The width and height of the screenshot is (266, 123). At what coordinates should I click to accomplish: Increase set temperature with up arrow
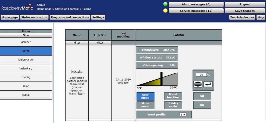[198, 82]
